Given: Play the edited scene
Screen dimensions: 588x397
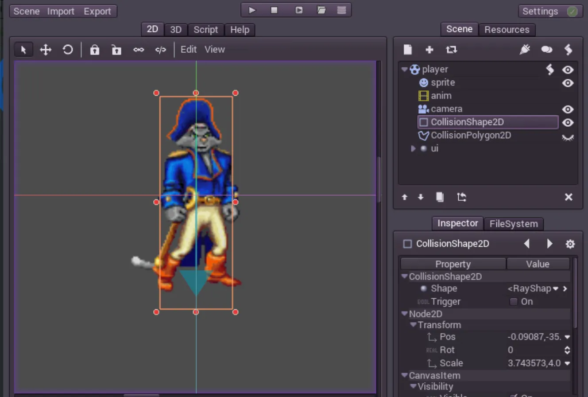Looking at the screenshot, I should click(299, 10).
